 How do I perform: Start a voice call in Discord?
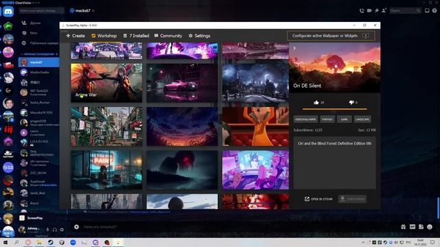point(362,11)
